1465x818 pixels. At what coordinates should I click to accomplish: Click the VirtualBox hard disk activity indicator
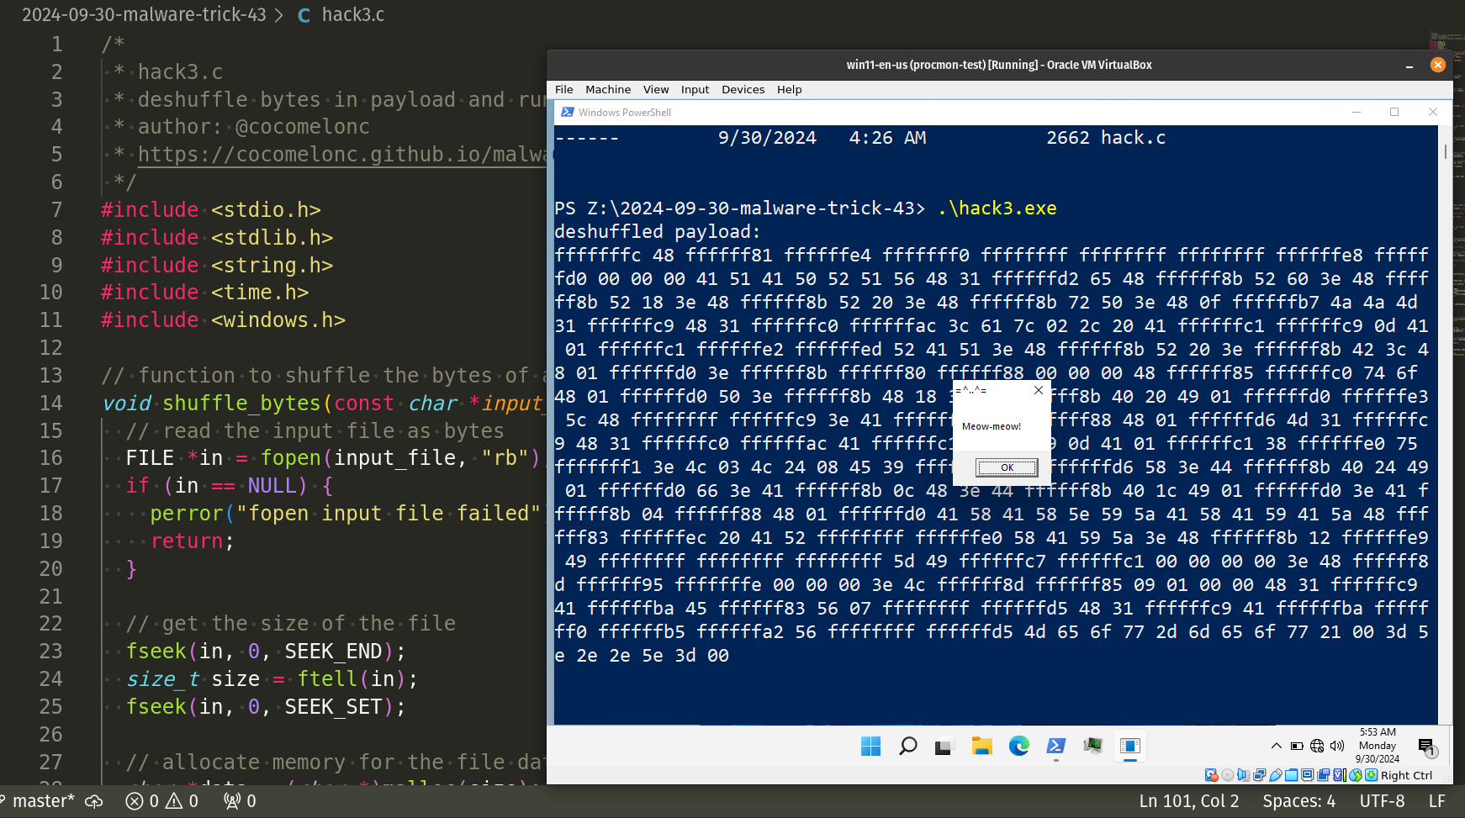click(1211, 775)
